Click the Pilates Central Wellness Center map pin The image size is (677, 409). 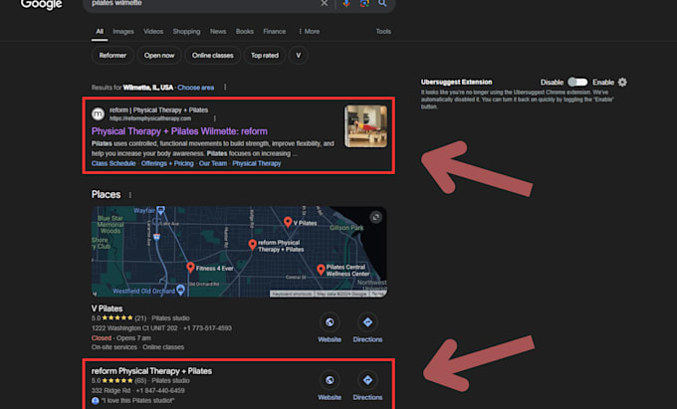[x=321, y=270]
